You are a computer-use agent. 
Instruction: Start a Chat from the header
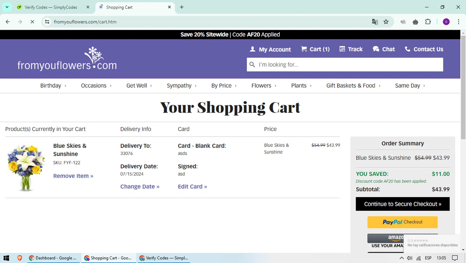384,49
